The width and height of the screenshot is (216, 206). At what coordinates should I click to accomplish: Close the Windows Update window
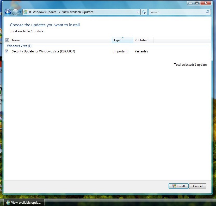(x=206, y=3)
